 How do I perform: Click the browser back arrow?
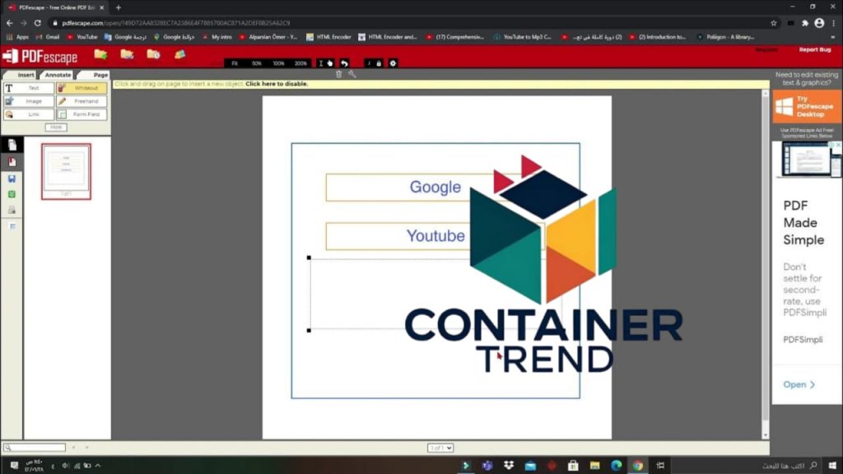point(10,23)
